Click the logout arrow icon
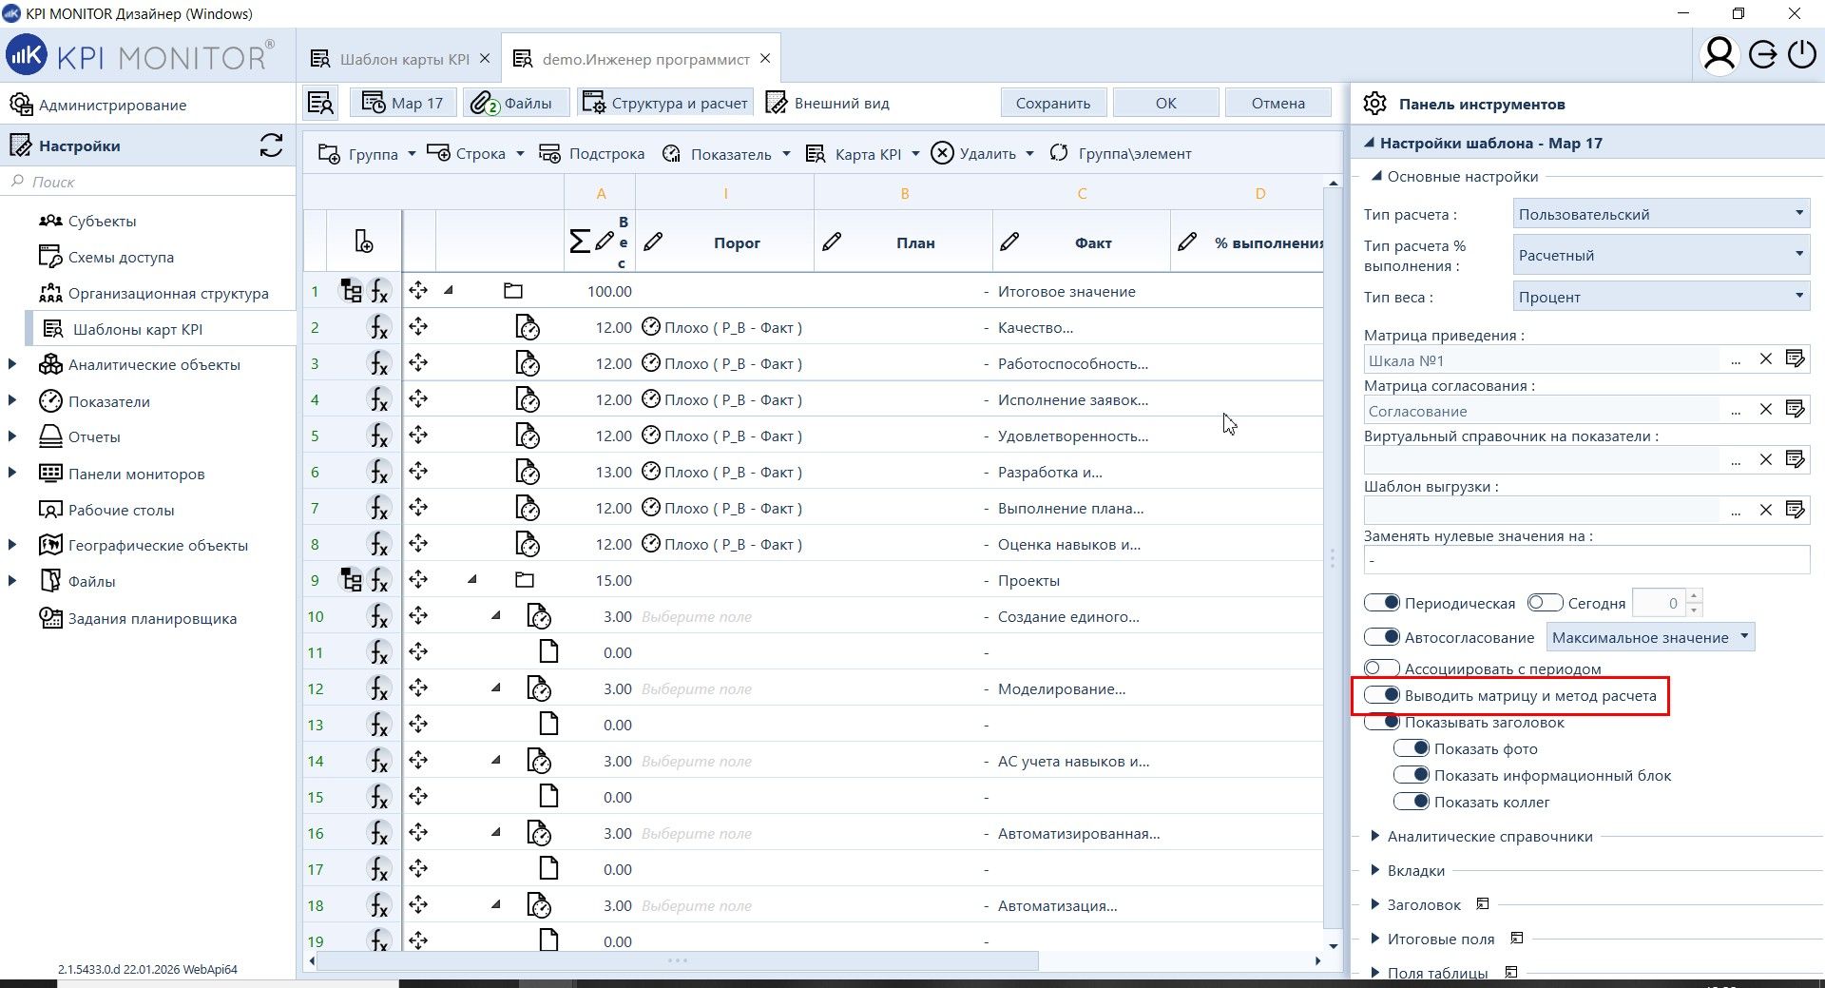1825x988 pixels. [x=1762, y=55]
